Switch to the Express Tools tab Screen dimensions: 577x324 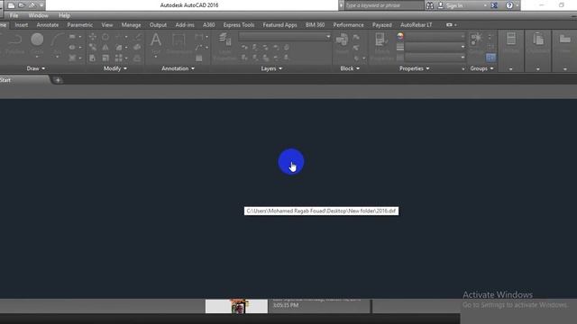coord(239,25)
